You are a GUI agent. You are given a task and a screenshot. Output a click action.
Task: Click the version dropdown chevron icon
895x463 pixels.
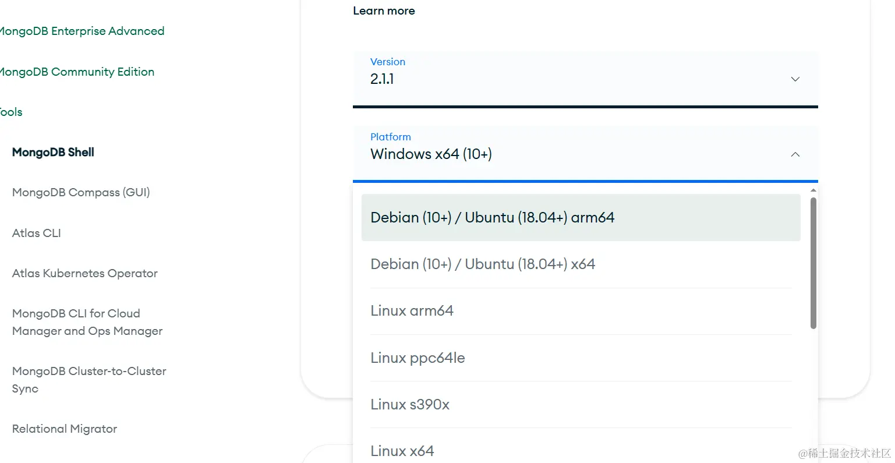(795, 79)
